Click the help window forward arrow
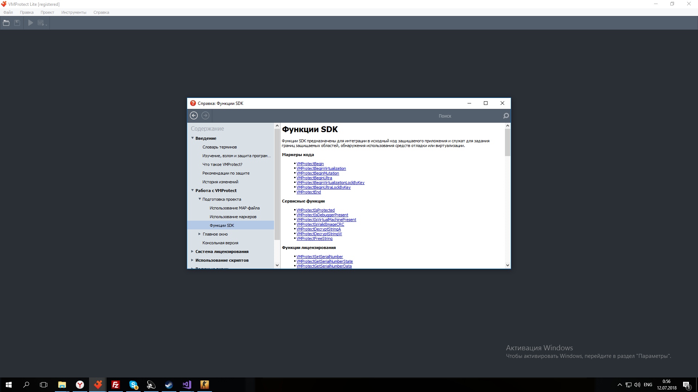This screenshot has height=392, width=698. point(205,115)
